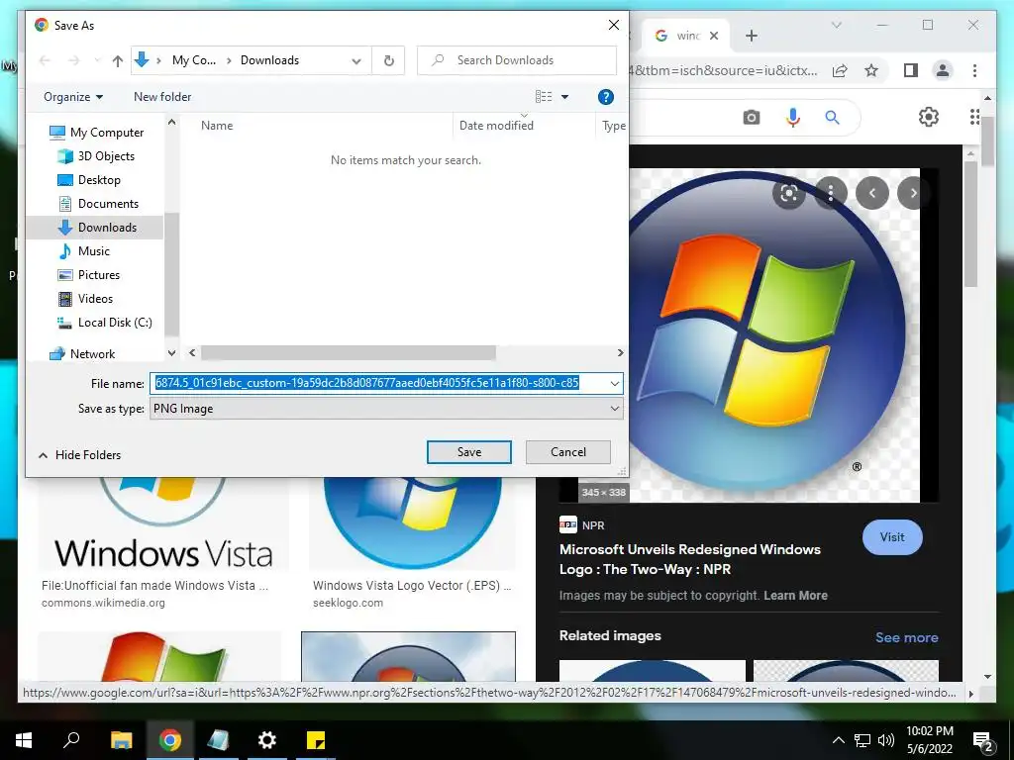
Task: Select Documents in the folder tree
Action: click(108, 204)
